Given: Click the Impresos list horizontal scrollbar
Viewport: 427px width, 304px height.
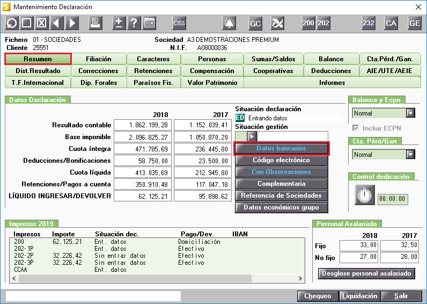Looking at the screenshot, I should (135, 279).
